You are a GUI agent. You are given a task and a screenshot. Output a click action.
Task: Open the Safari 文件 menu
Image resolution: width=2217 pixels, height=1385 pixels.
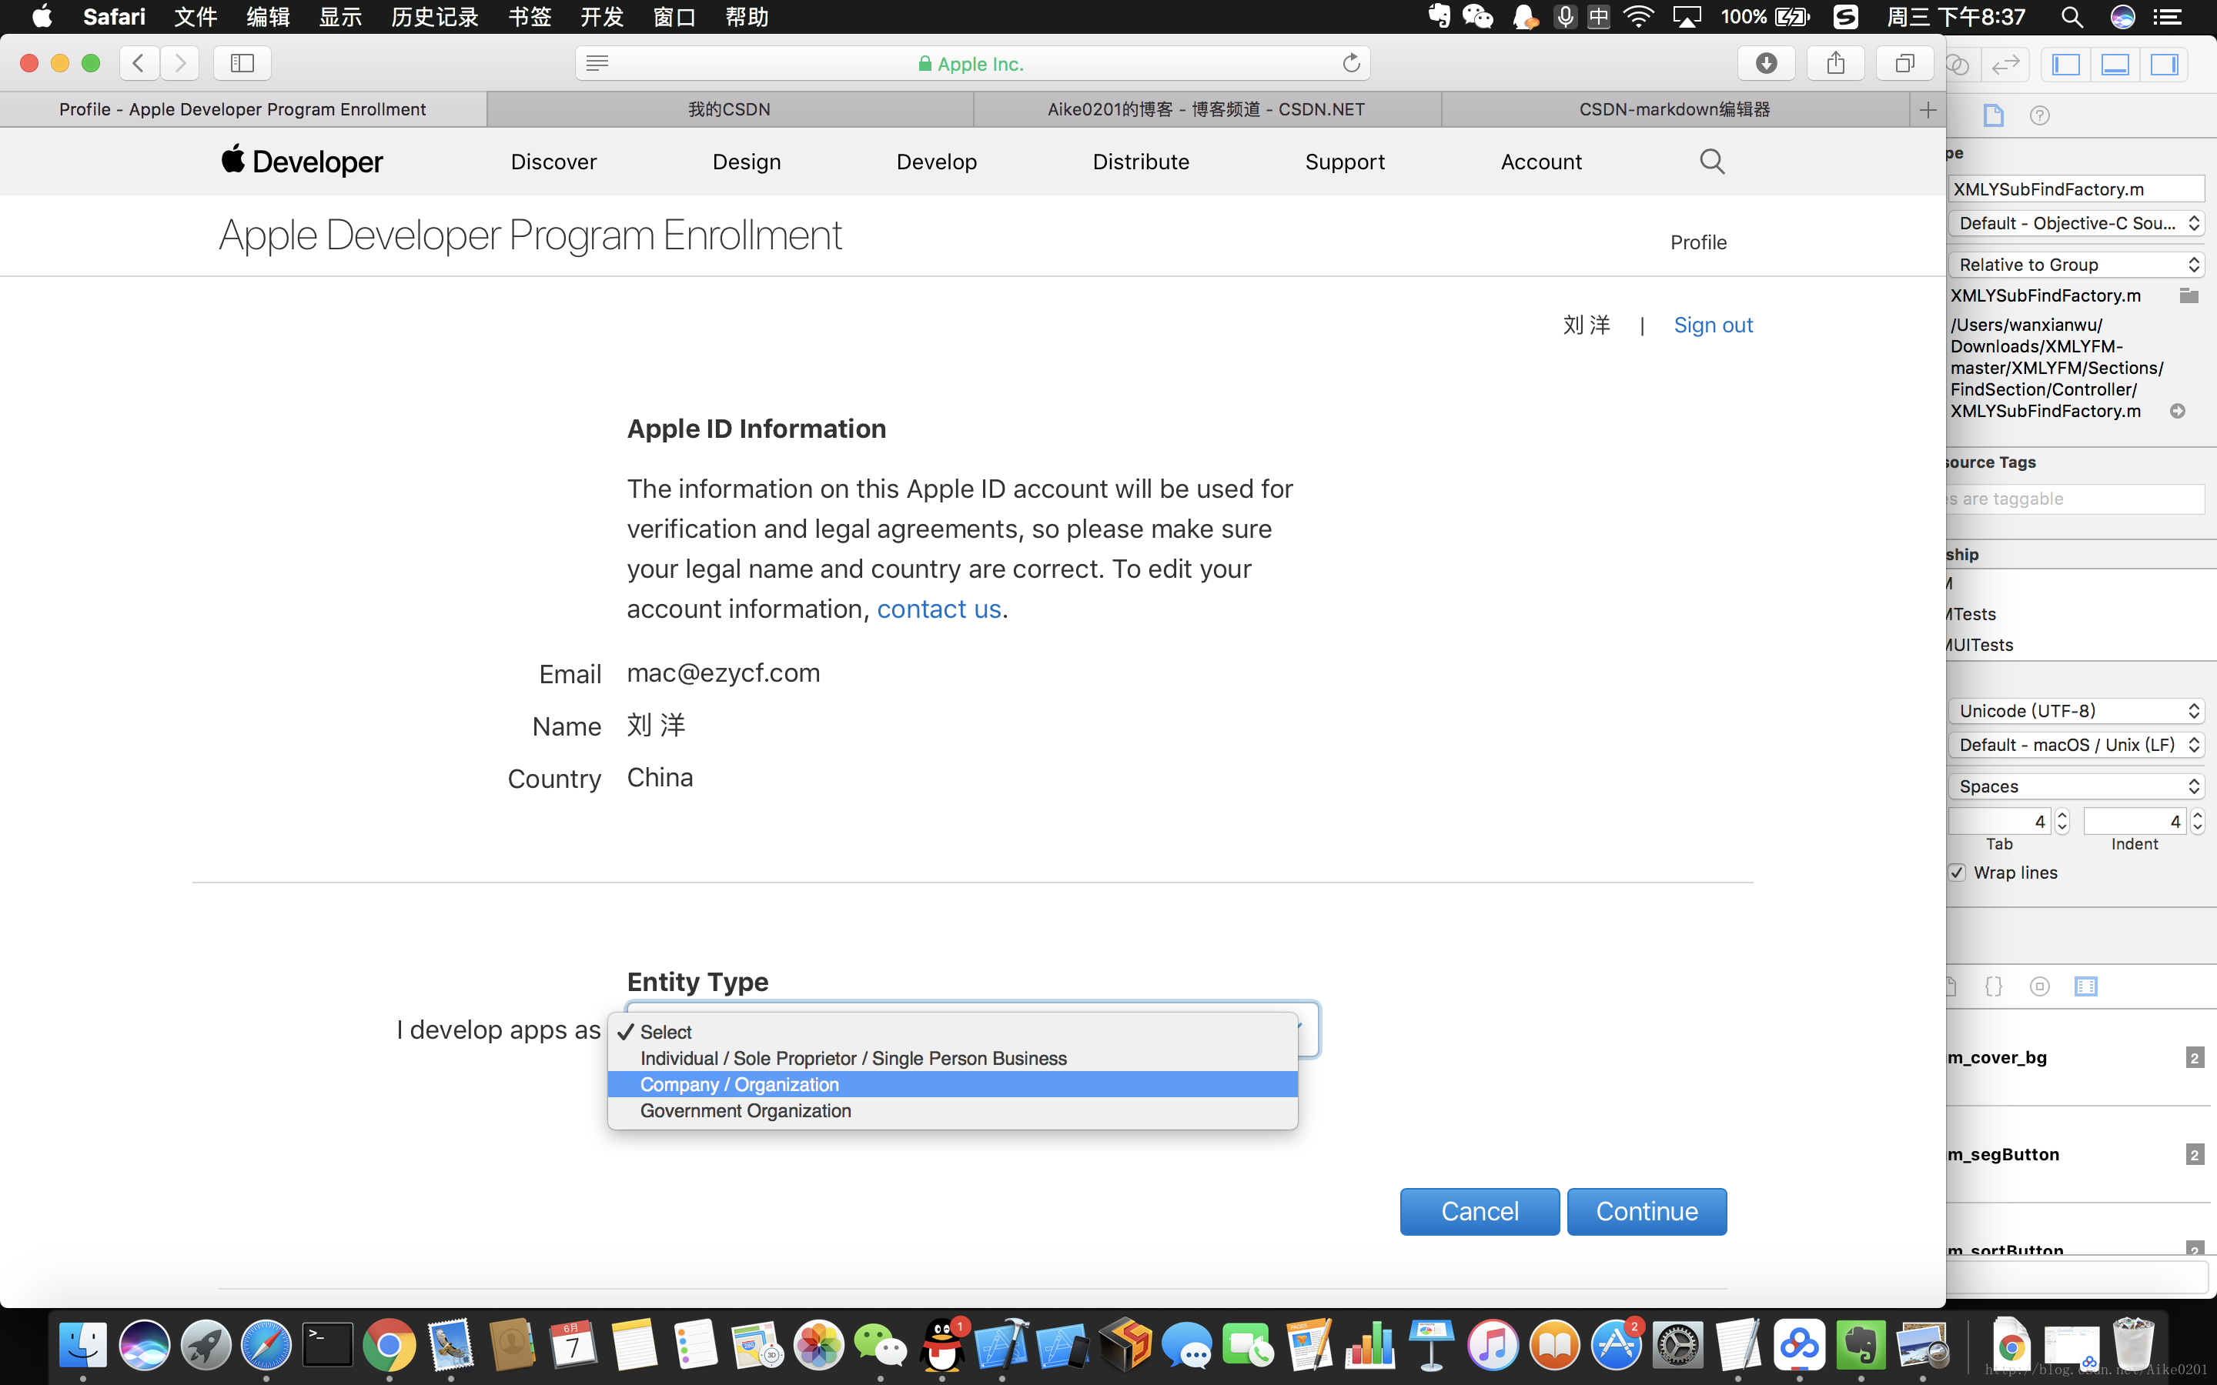(195, 16)
